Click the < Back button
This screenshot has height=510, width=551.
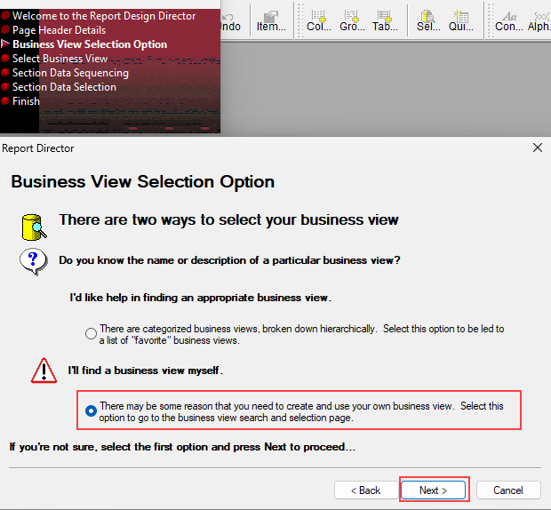click(x=365, y=490)
